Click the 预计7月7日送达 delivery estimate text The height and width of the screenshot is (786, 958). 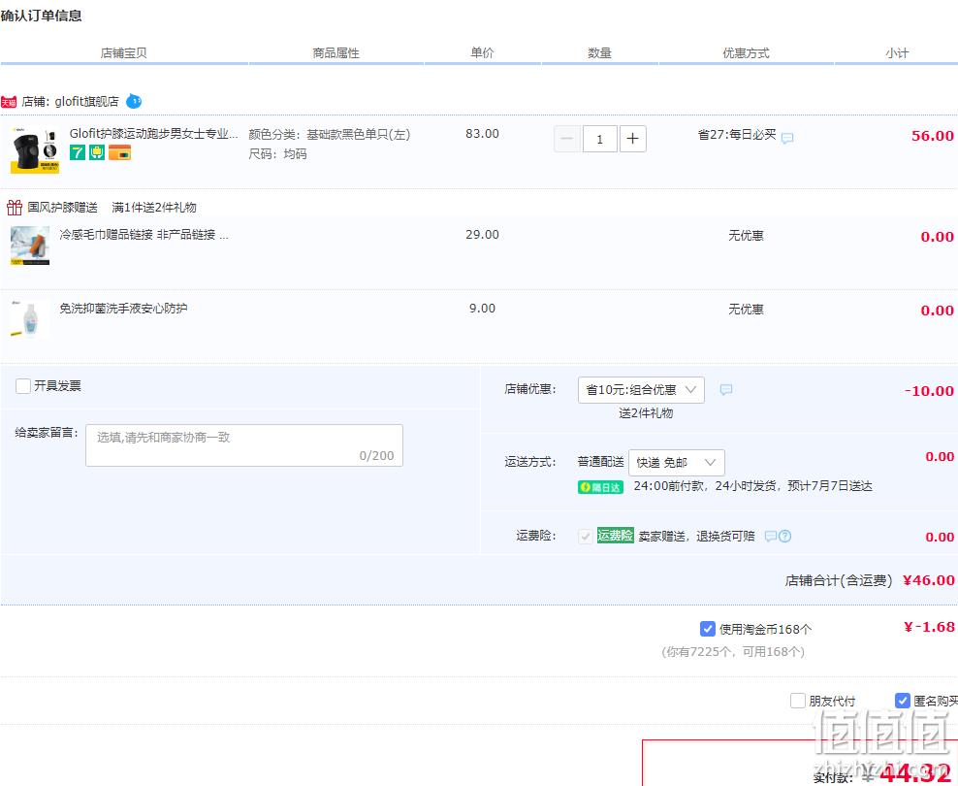pos(830,486)
